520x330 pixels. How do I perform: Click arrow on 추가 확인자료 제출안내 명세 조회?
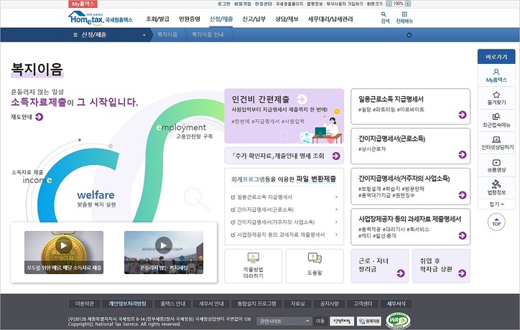pos(336,156)
